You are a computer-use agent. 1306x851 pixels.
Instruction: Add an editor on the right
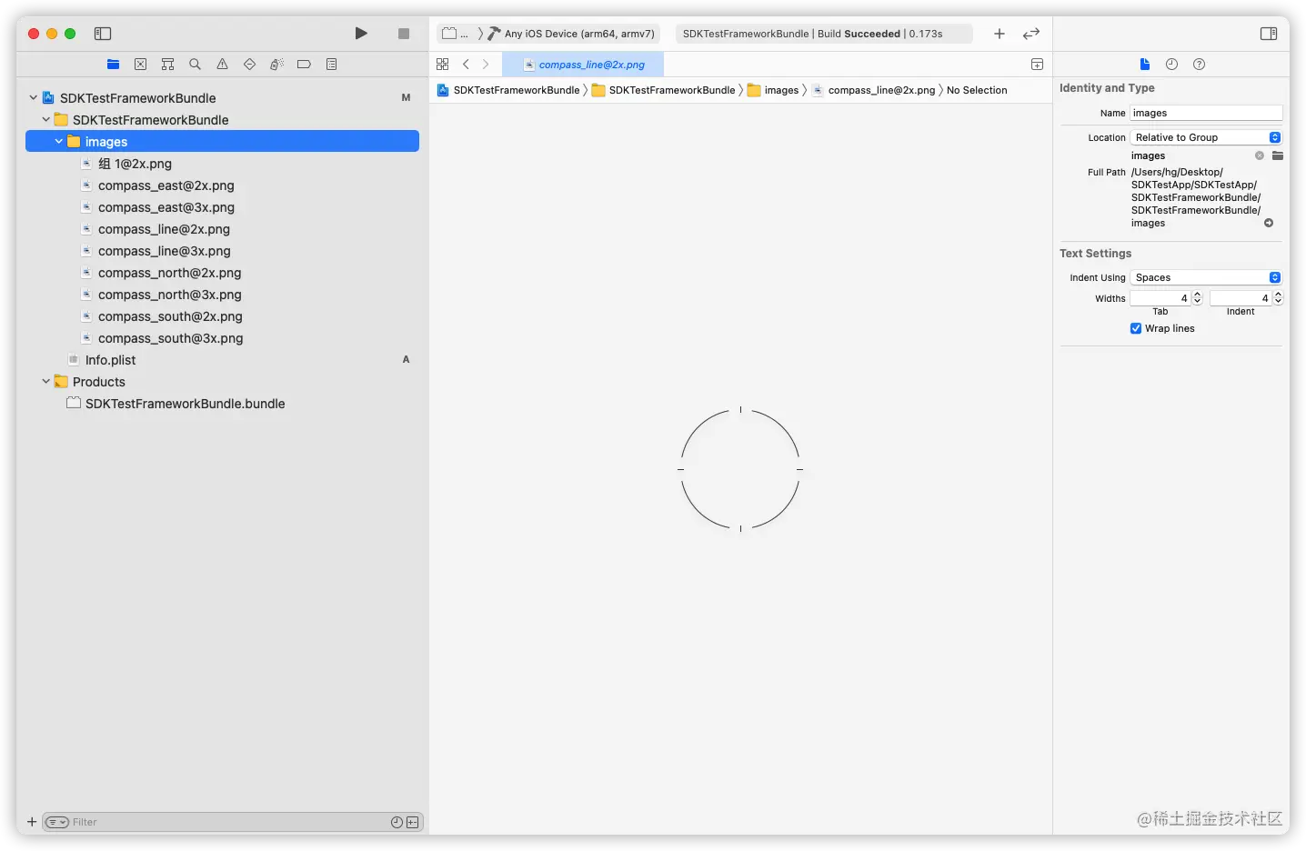(1037, 65)
